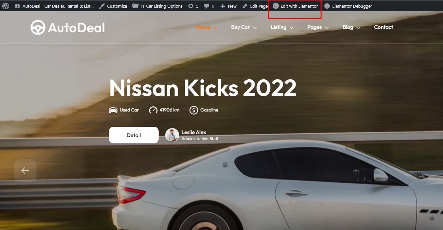Click the Leslie Alex name
This screenshot has height=230, width=443.
click(194, 132)
